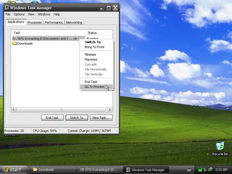Click horizontal scrollbar right arrow
232x174 pixels.
110,110
